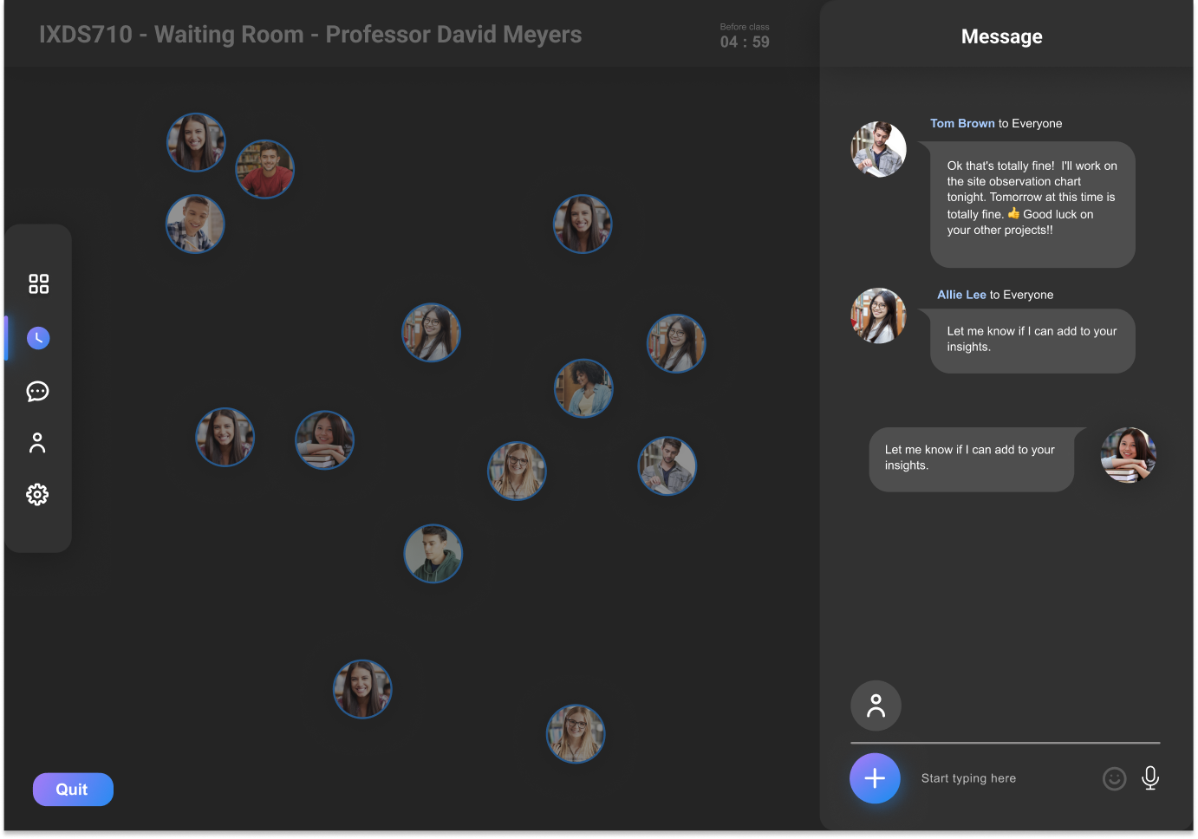The image size is (1198, 839).
Task: Click the blue plus attachment button
Action: (x=875, y=778)
